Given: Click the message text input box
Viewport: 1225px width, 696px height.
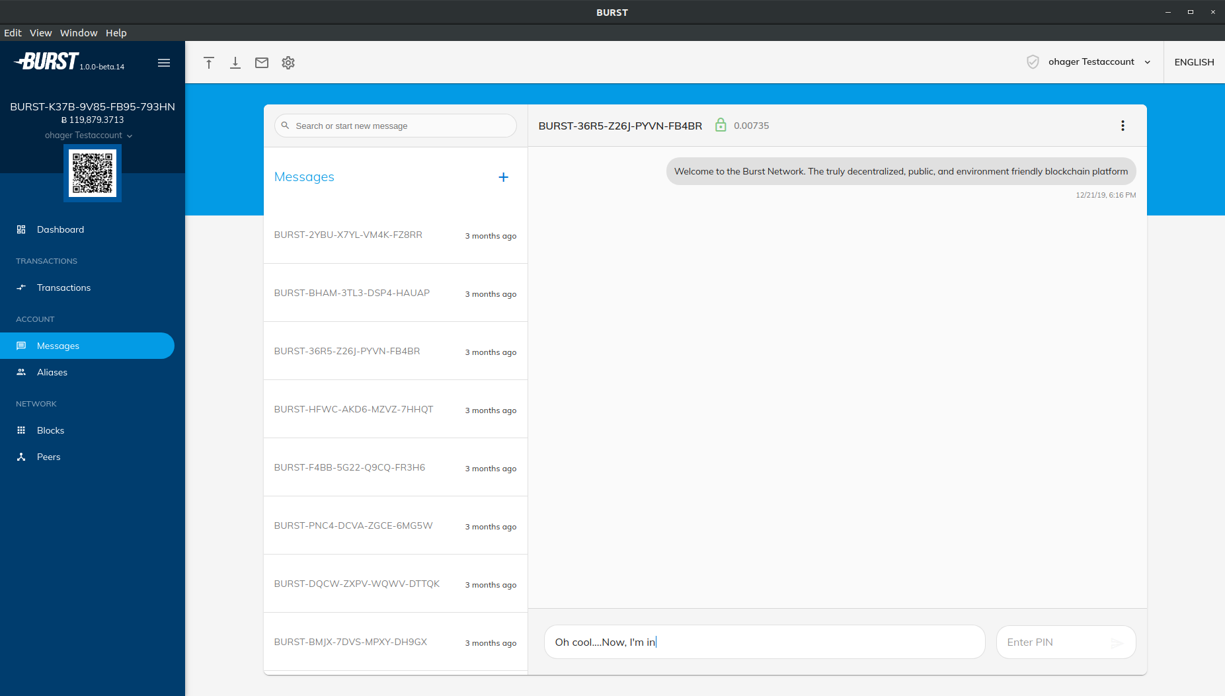Looking at the screenshot, I should pos(764,642).
